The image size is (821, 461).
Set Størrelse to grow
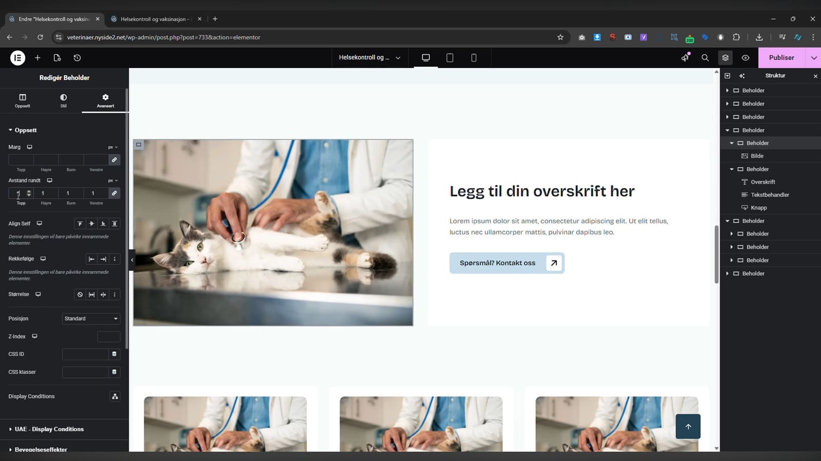(91, 295)
